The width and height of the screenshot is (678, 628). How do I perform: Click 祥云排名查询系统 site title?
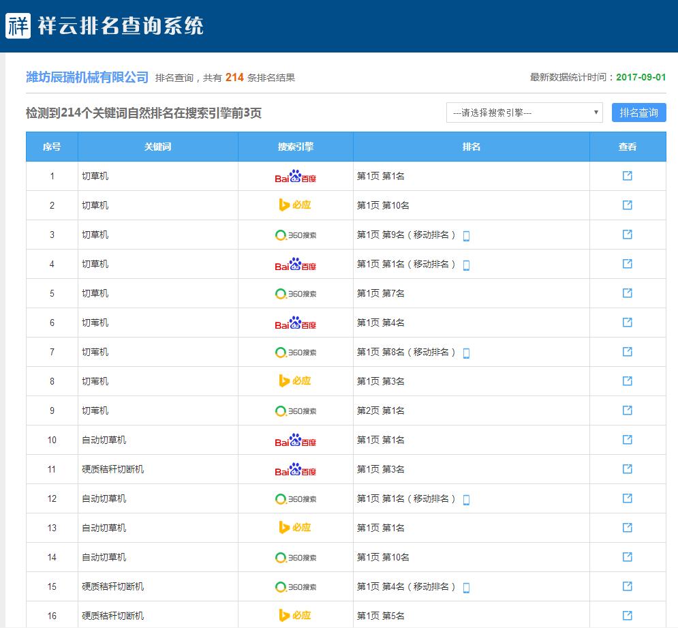pos(121,25)
